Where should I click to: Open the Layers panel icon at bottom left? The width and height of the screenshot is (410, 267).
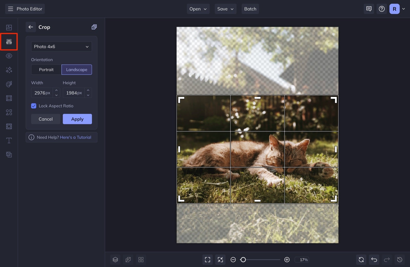pos(115,260)
